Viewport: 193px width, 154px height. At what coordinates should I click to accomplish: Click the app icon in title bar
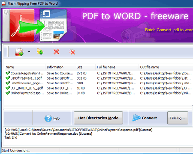click(x=3, y=3)
